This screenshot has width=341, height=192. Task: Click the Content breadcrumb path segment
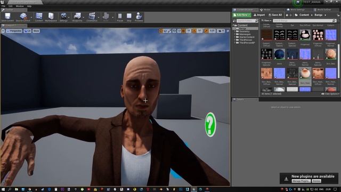point(304,15)
